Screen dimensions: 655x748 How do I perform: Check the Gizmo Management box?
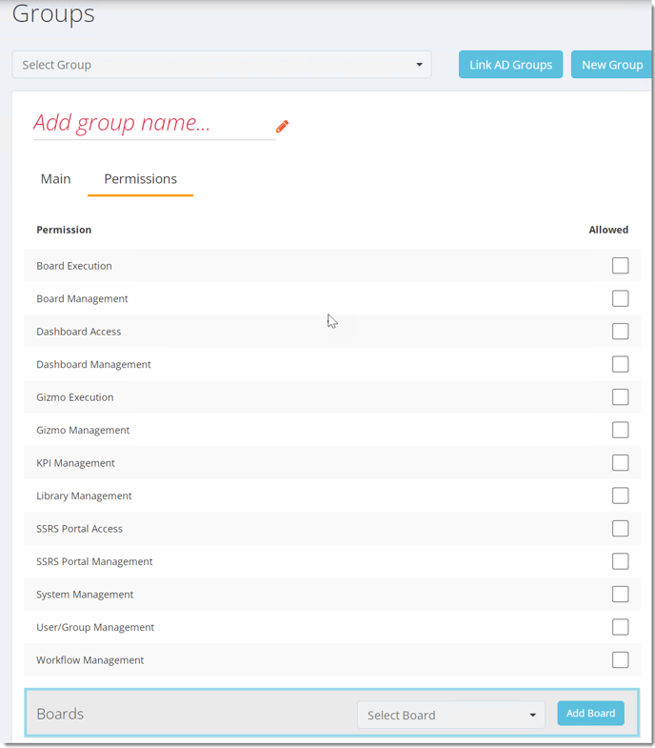620,430
